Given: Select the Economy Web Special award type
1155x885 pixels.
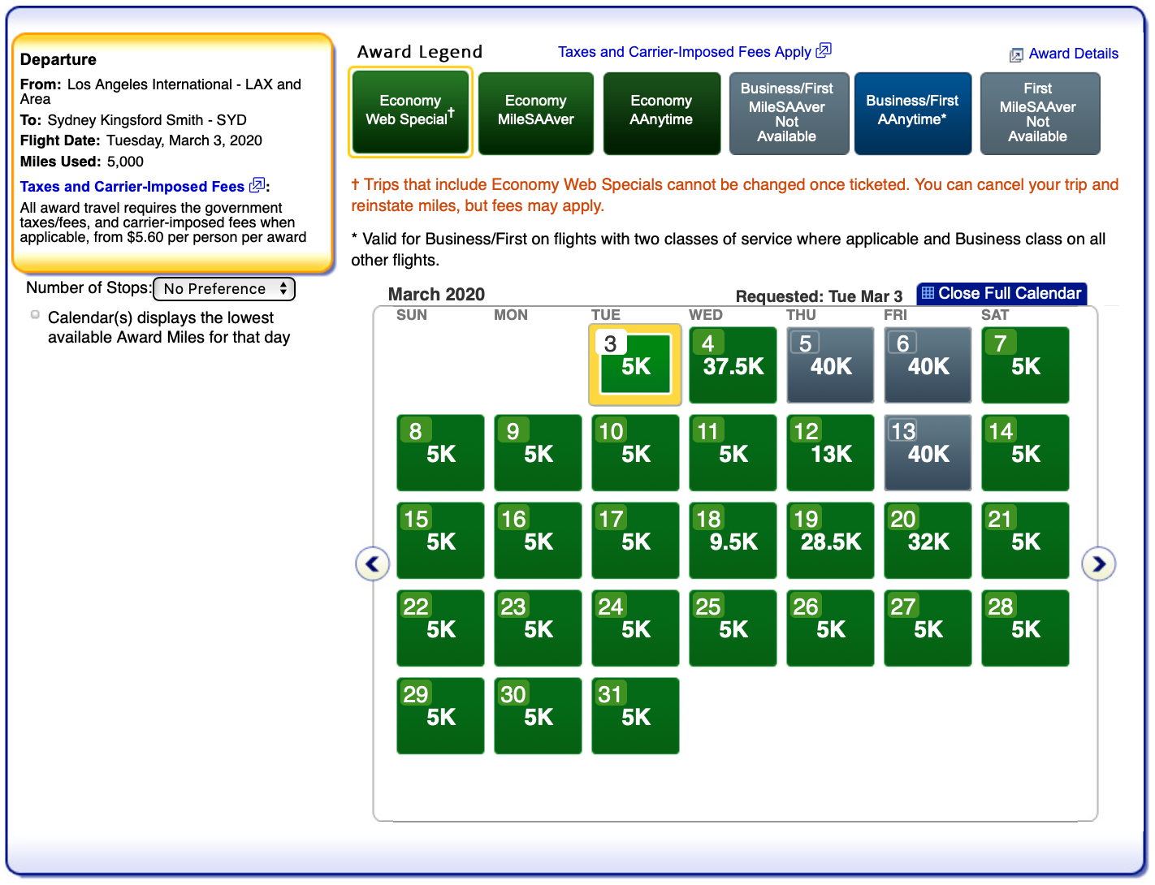Looking at the screenshot, I should [x=410, y=112].
